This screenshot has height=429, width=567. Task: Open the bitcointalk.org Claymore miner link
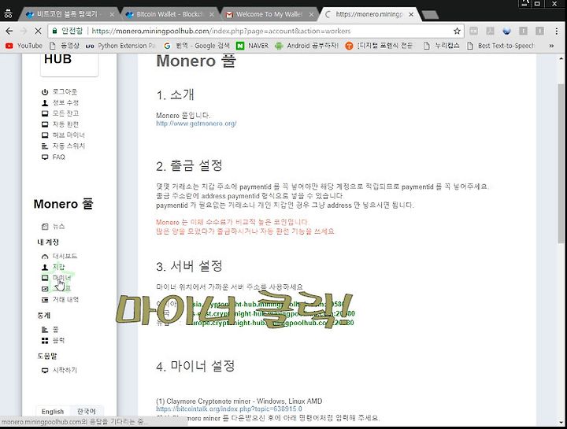click(x=229, y=409)
